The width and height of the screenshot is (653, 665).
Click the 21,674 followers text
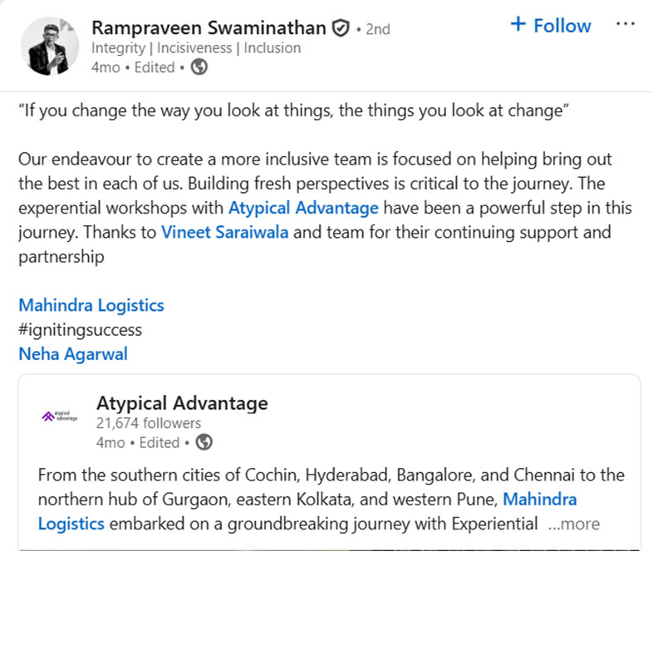[149, 423]
